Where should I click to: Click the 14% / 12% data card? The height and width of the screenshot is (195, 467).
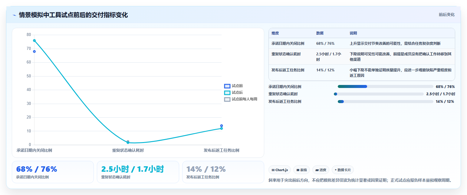pyautogui.click(x=223, y=172)
